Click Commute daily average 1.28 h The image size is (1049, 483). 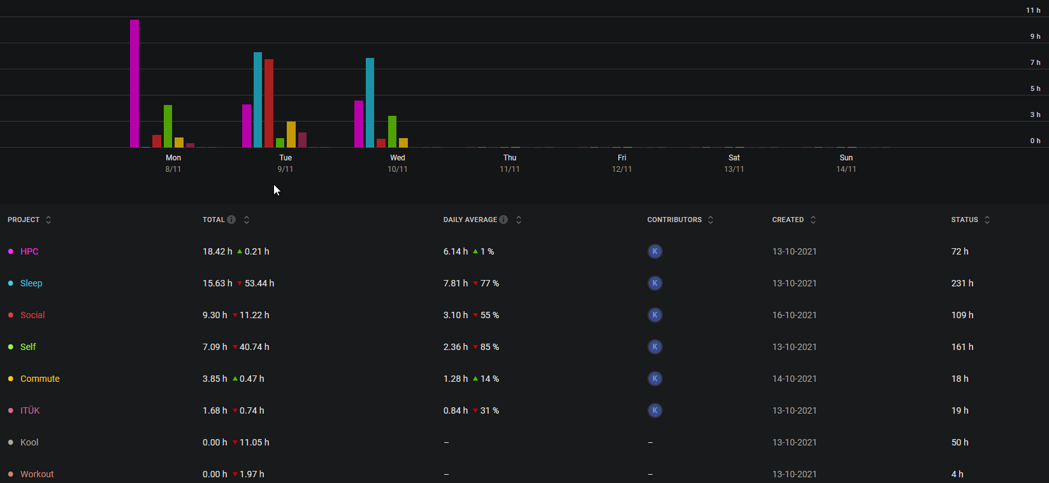[x=456, y=379]
